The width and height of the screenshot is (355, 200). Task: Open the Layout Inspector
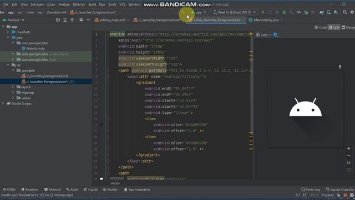pos(340,189)
